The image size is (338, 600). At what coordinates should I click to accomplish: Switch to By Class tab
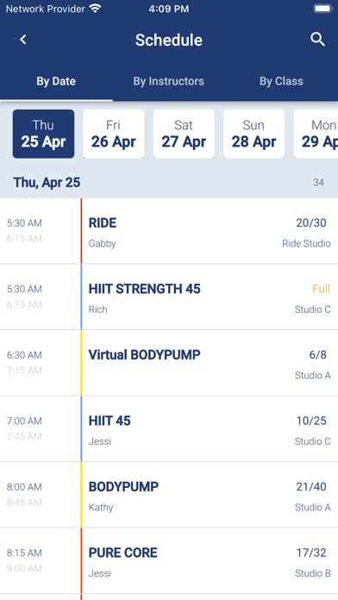pyautogui.click(x=281, y=81)
